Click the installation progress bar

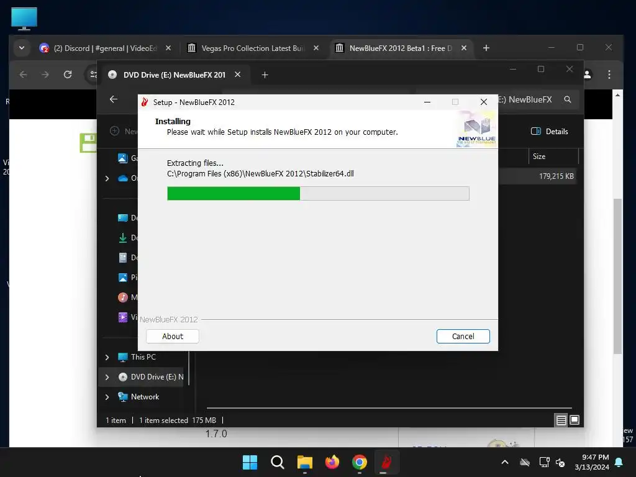[x=318, y=194]
